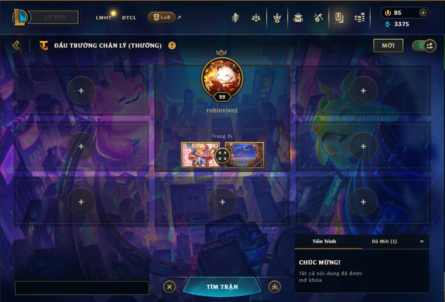Select the arena skin night sky thumbnail
The width and height of the screenshot is (445, 302).
click(x=245, y=155)
